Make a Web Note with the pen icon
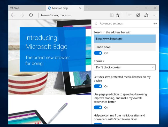This screenshot has width=168, height=127. tap(138, 15)
